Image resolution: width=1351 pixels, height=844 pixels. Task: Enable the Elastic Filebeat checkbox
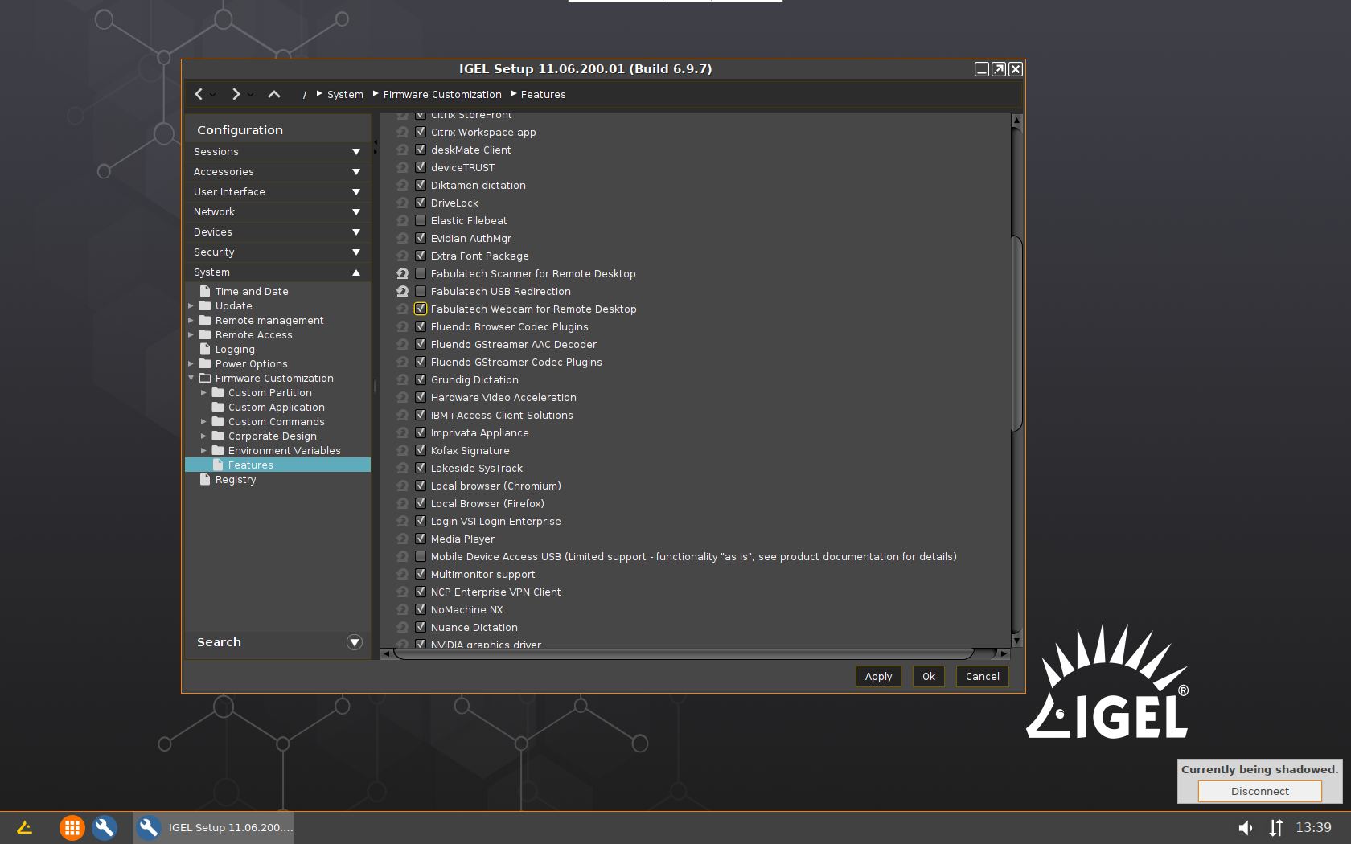pyautogui.click(x=421, y=220)
